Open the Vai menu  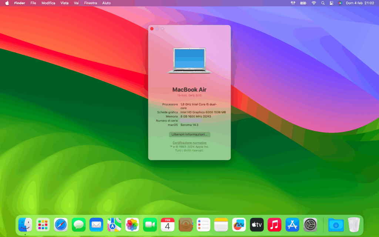[x=76, y=3]
